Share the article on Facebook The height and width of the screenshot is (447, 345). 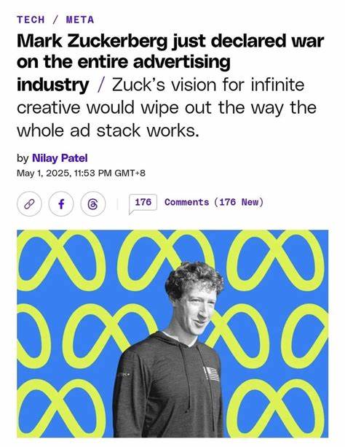[61, 204]
